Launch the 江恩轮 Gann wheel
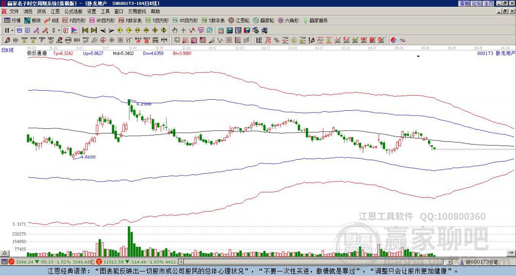 239,20
